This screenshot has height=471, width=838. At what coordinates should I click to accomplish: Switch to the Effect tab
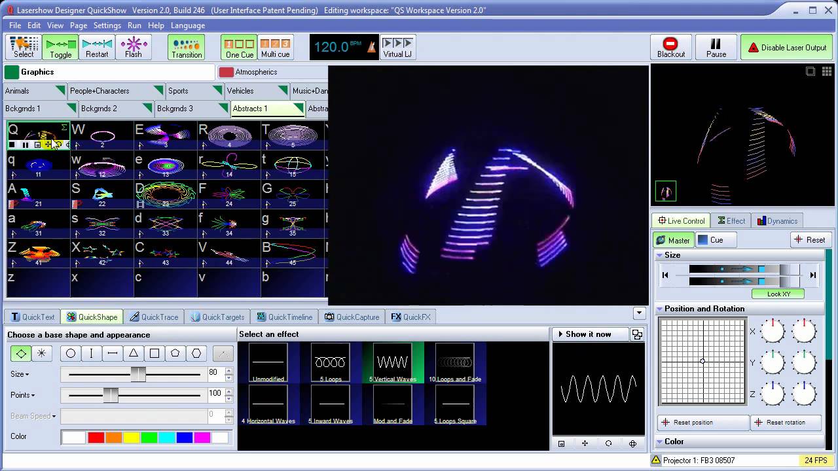pos(731,220)
